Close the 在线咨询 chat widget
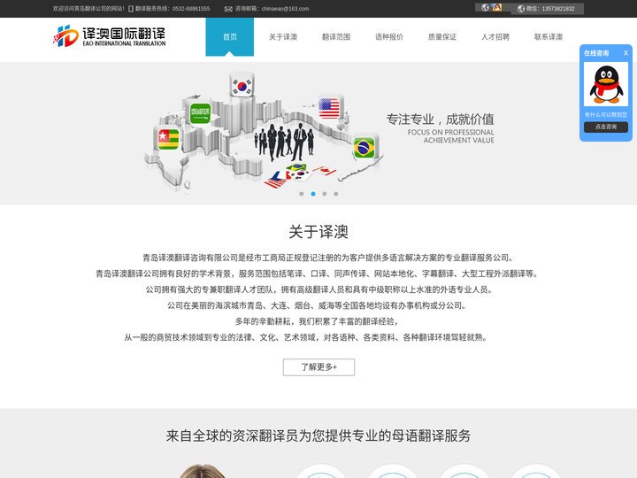637x478 pixels. pos(625,53)
